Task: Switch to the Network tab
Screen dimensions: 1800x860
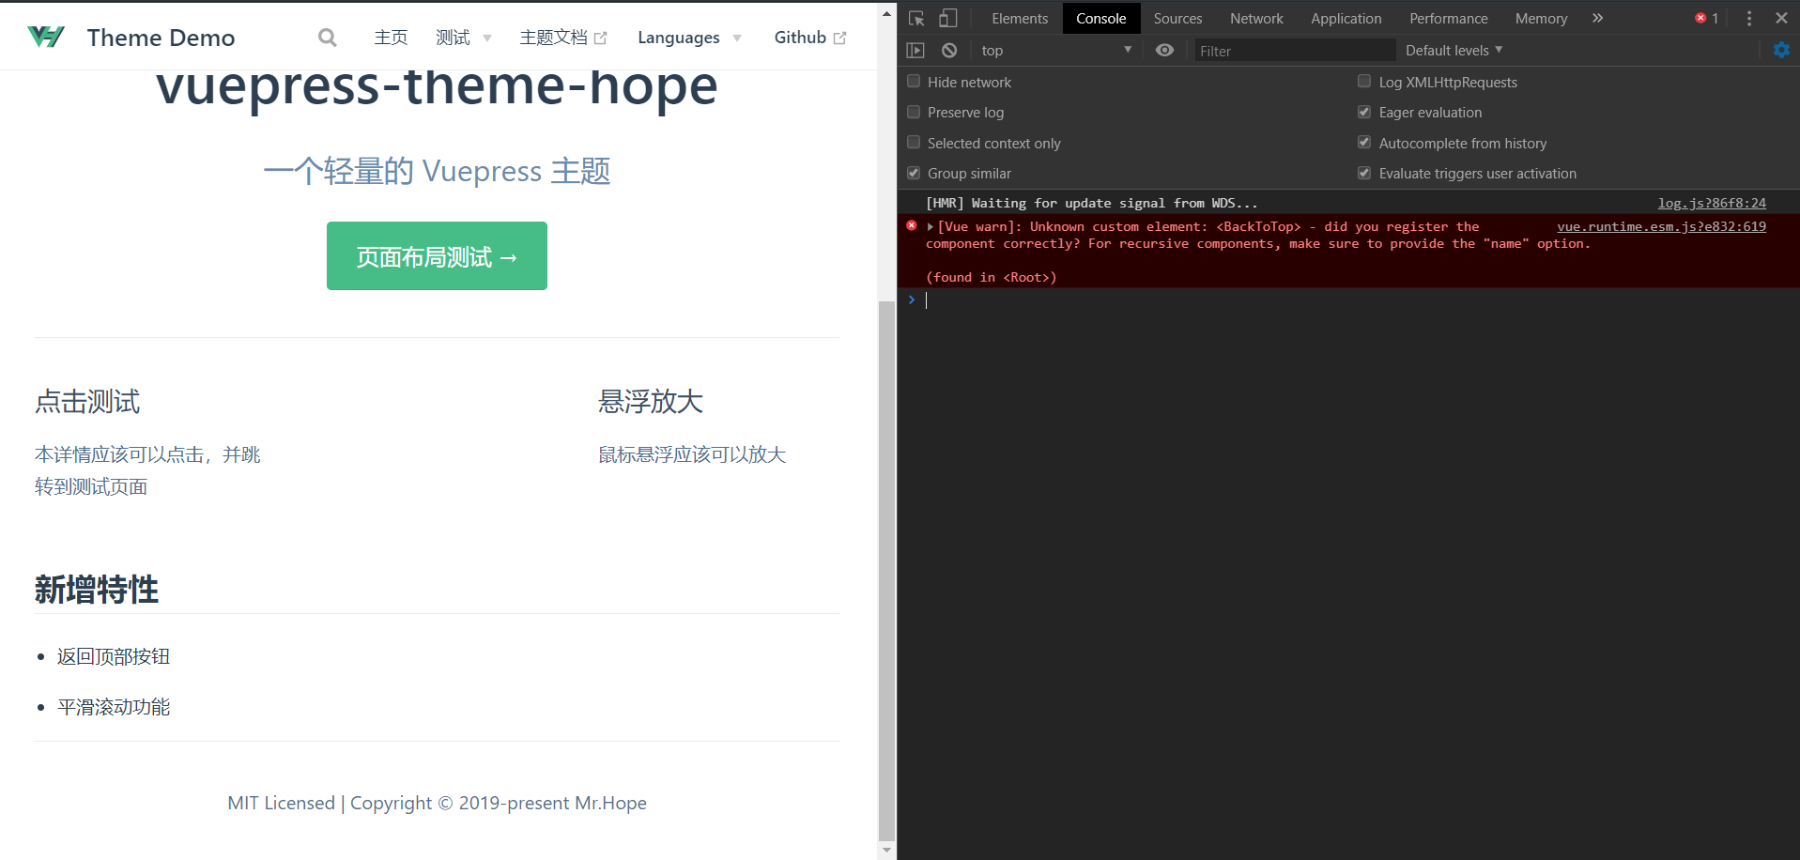Action: (1256, 18)
